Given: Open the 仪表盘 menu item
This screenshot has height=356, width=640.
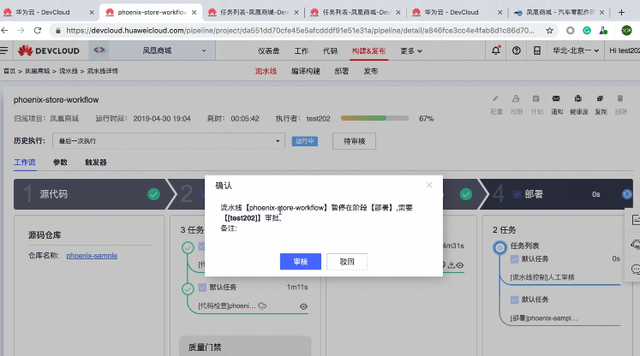Looking at the screenshot, I should pos(268,50).
